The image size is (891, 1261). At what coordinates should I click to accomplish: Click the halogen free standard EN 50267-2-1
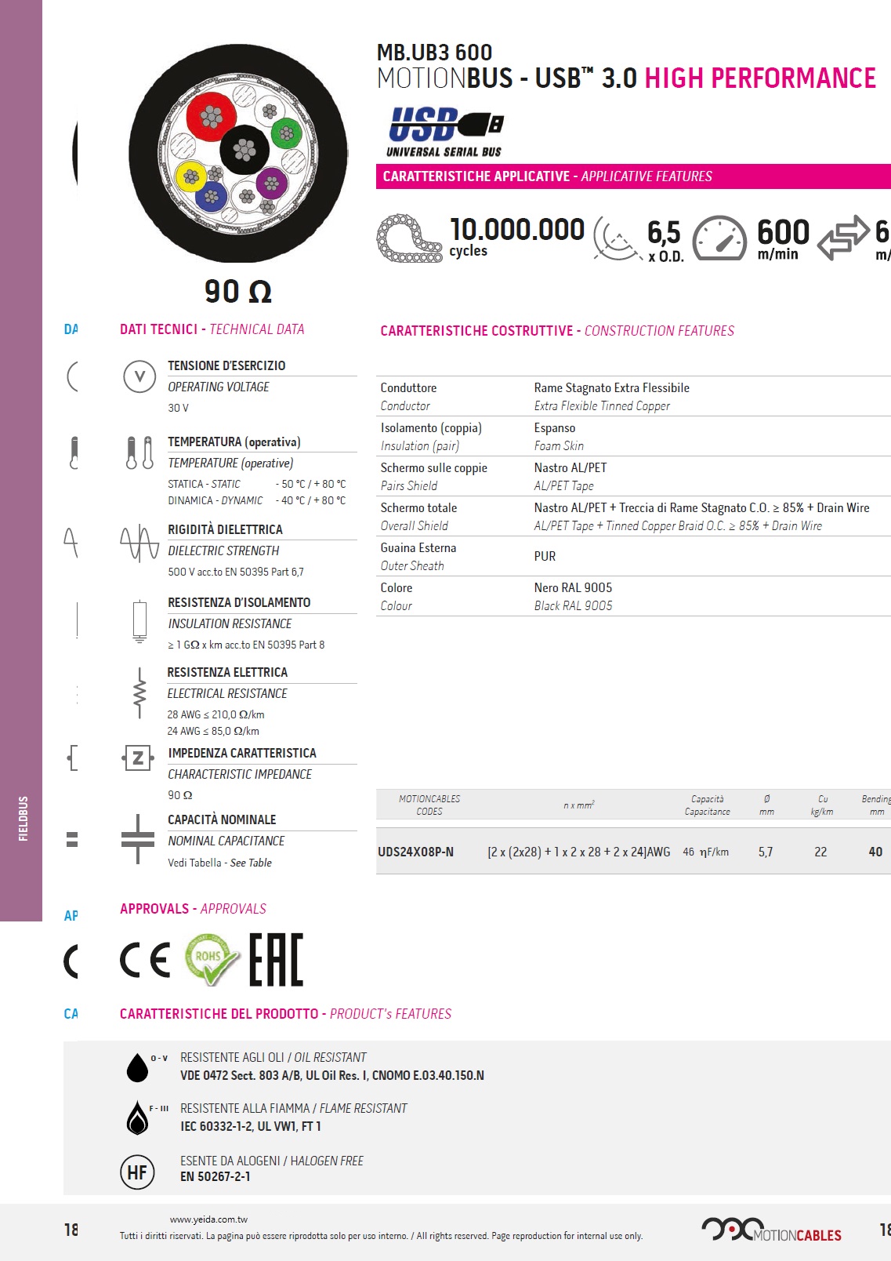[216, 1176]
